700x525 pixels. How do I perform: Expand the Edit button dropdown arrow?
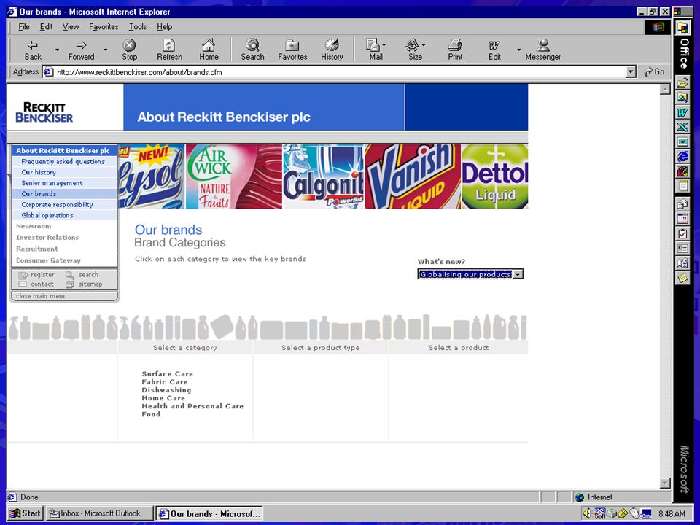[518, 50]
